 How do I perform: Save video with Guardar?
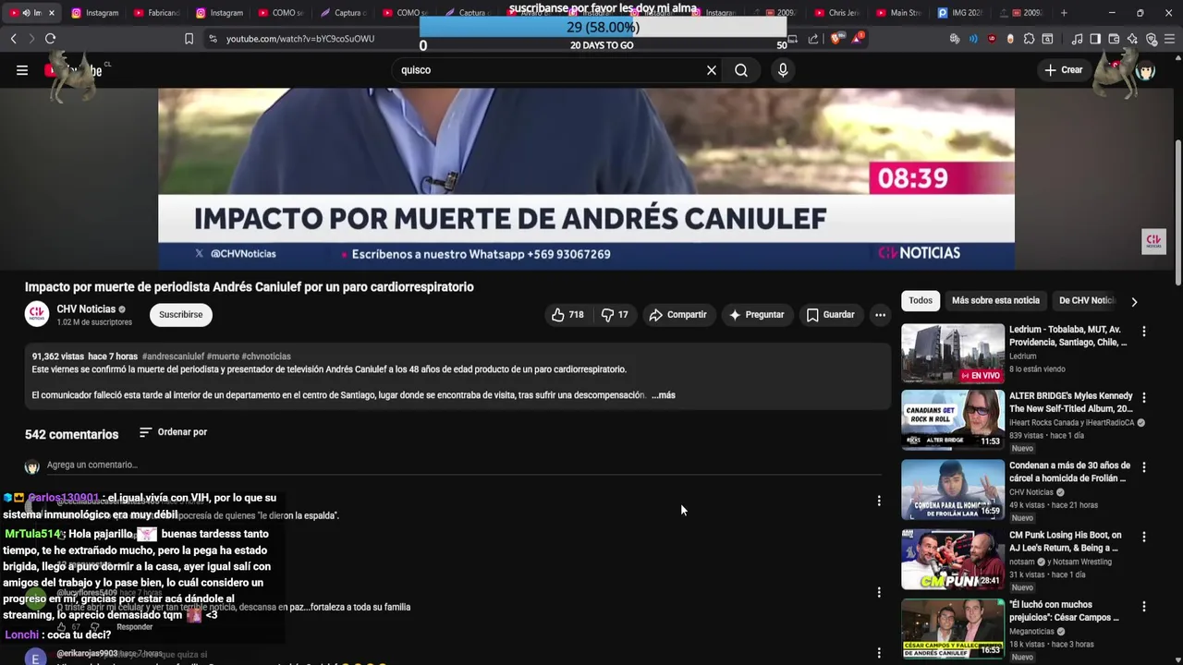(830, 315)
